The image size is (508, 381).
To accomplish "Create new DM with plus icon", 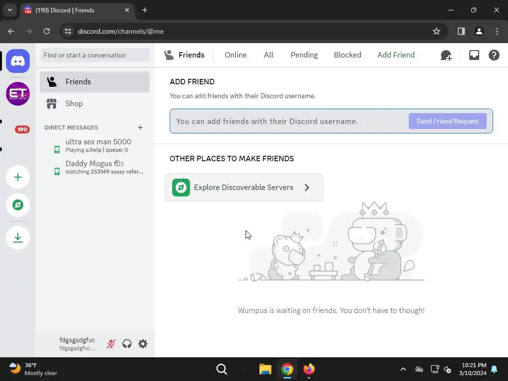I will click(x=140, y=127).
